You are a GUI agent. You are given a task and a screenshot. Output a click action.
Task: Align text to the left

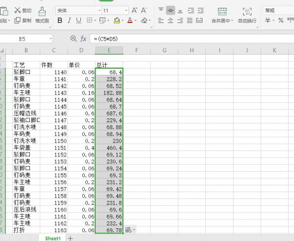click(161, 20)
